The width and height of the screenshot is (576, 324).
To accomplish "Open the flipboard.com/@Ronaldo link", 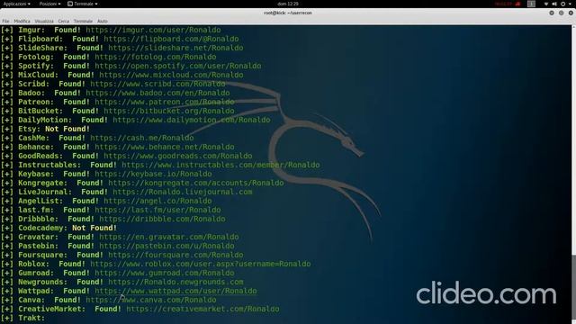I will 171,39.
